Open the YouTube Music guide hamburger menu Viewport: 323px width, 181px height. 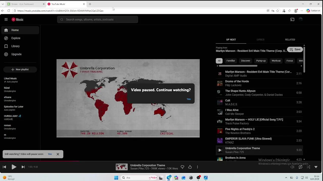point(6,19)
